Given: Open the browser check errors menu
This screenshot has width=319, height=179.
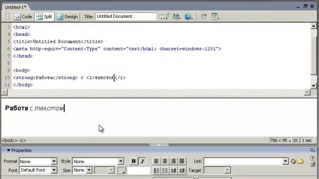Looking at the screenshot, I should click(164, 16).
